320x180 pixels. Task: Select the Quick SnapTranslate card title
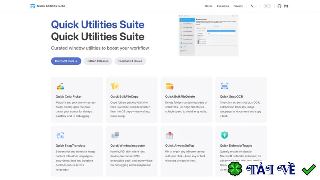coord(70,146)
